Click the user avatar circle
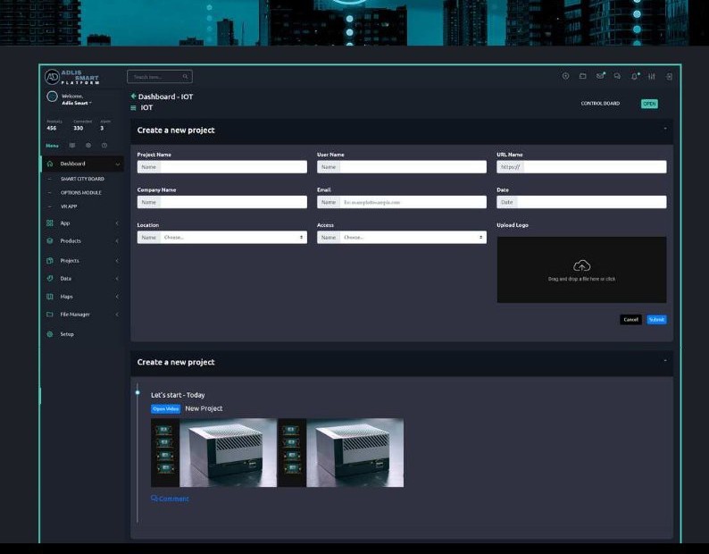This screenshot has height=554, width=709. click(52, 96)
